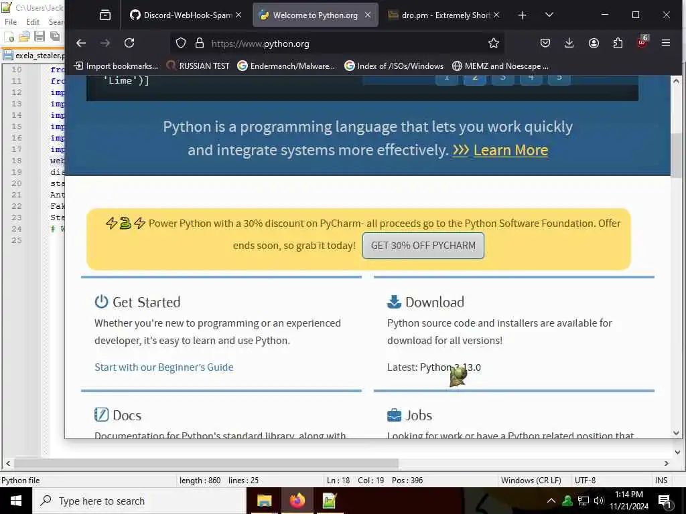Click the scroll-down arrow on the page scrollbar
This screenshot has height=514, width=686.
(676, 433)
